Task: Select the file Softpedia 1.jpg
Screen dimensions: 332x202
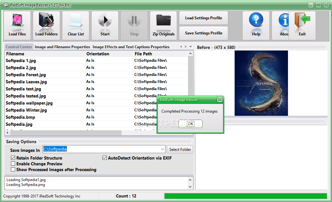Action: pyautogui.click(x=21, y=60)
